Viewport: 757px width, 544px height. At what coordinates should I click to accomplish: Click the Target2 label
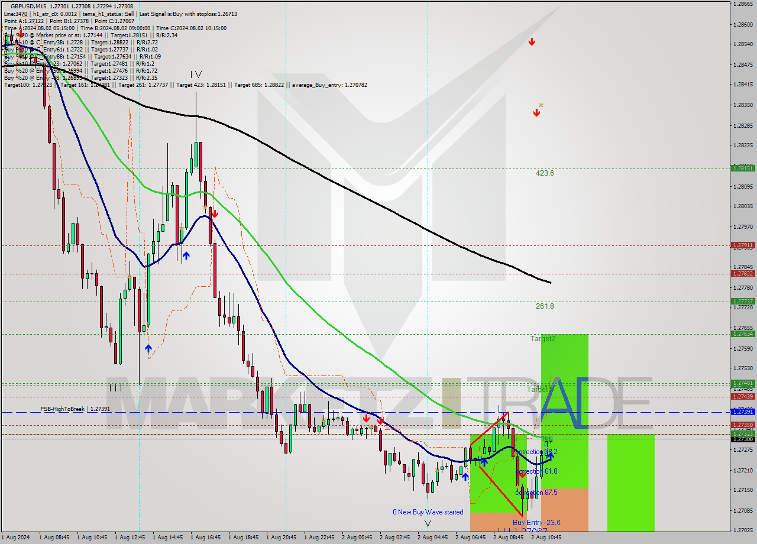(x=542, y=339)
